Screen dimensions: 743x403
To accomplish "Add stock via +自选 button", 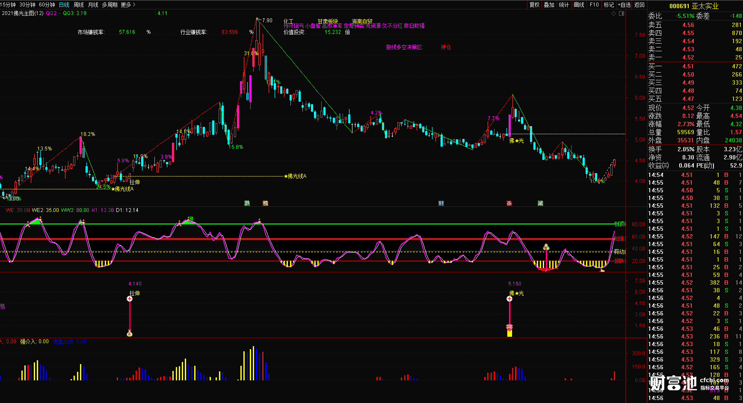I will (x=624, y=5).
